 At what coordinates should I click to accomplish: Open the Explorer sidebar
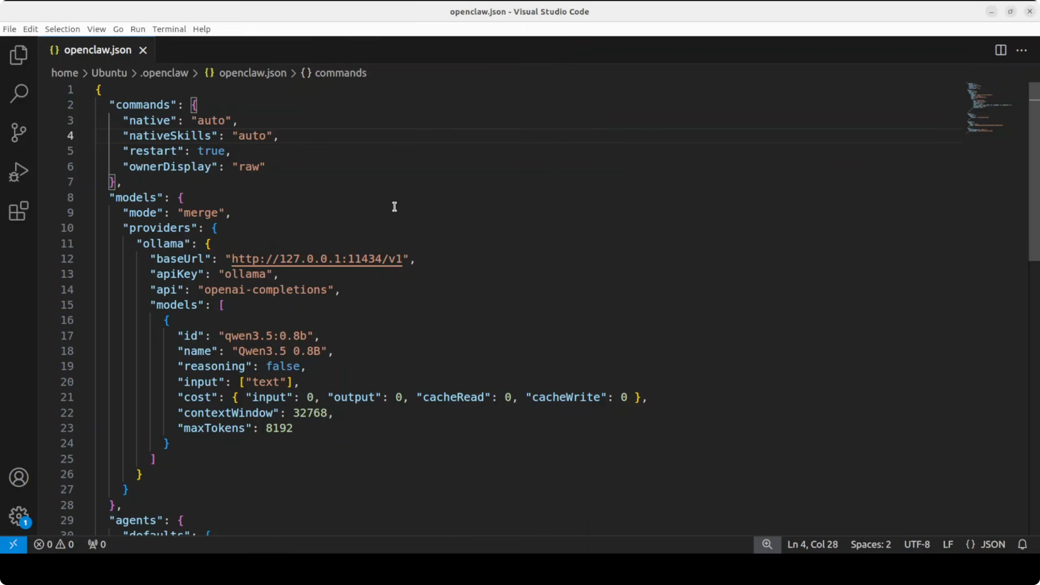(18, 55)
